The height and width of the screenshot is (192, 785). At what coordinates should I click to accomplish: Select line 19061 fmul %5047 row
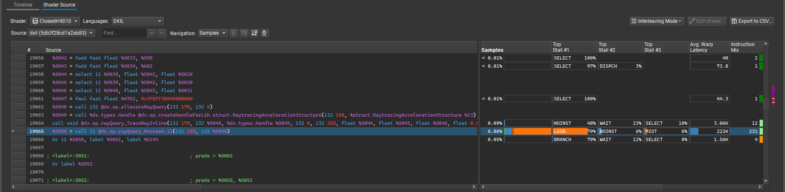tap(252, 99)
